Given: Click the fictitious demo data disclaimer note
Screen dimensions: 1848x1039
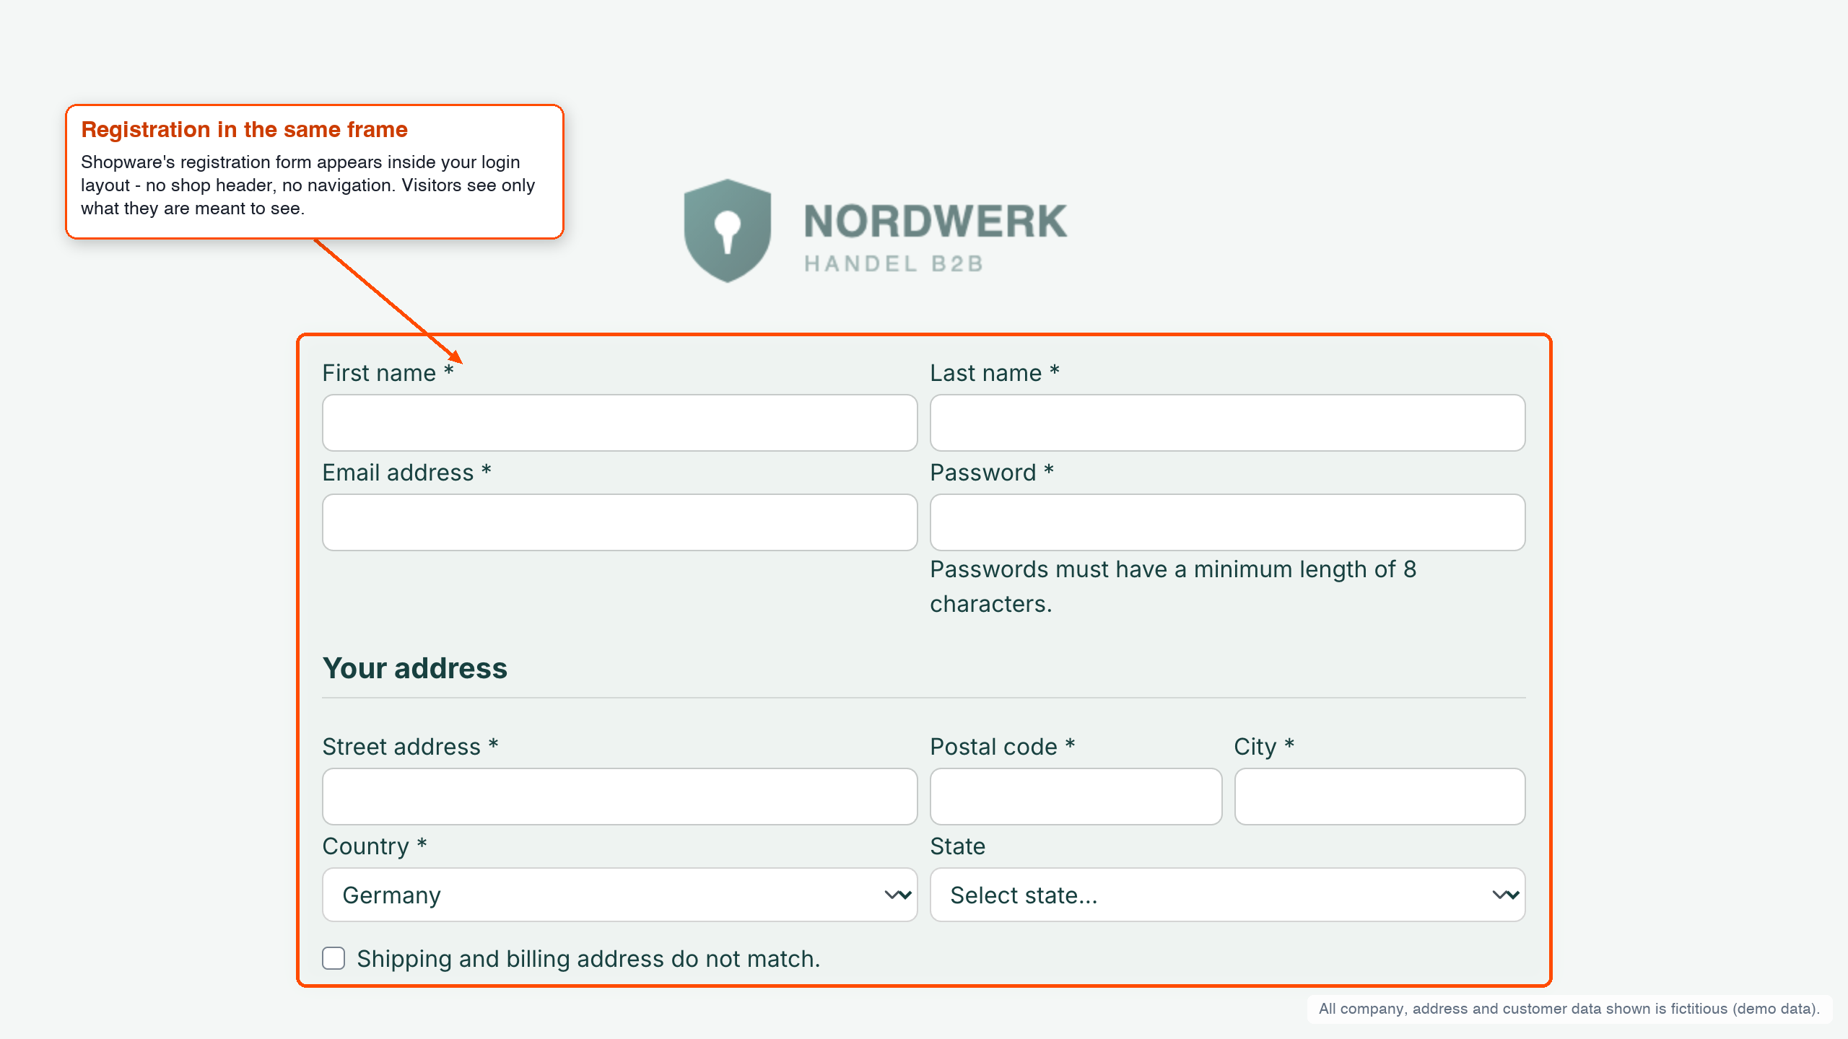Looking at the screenshot, I should [x=1569, y=1009].
